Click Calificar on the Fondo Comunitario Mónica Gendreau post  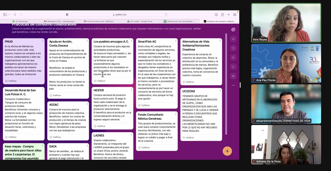(x=144, y=147)
